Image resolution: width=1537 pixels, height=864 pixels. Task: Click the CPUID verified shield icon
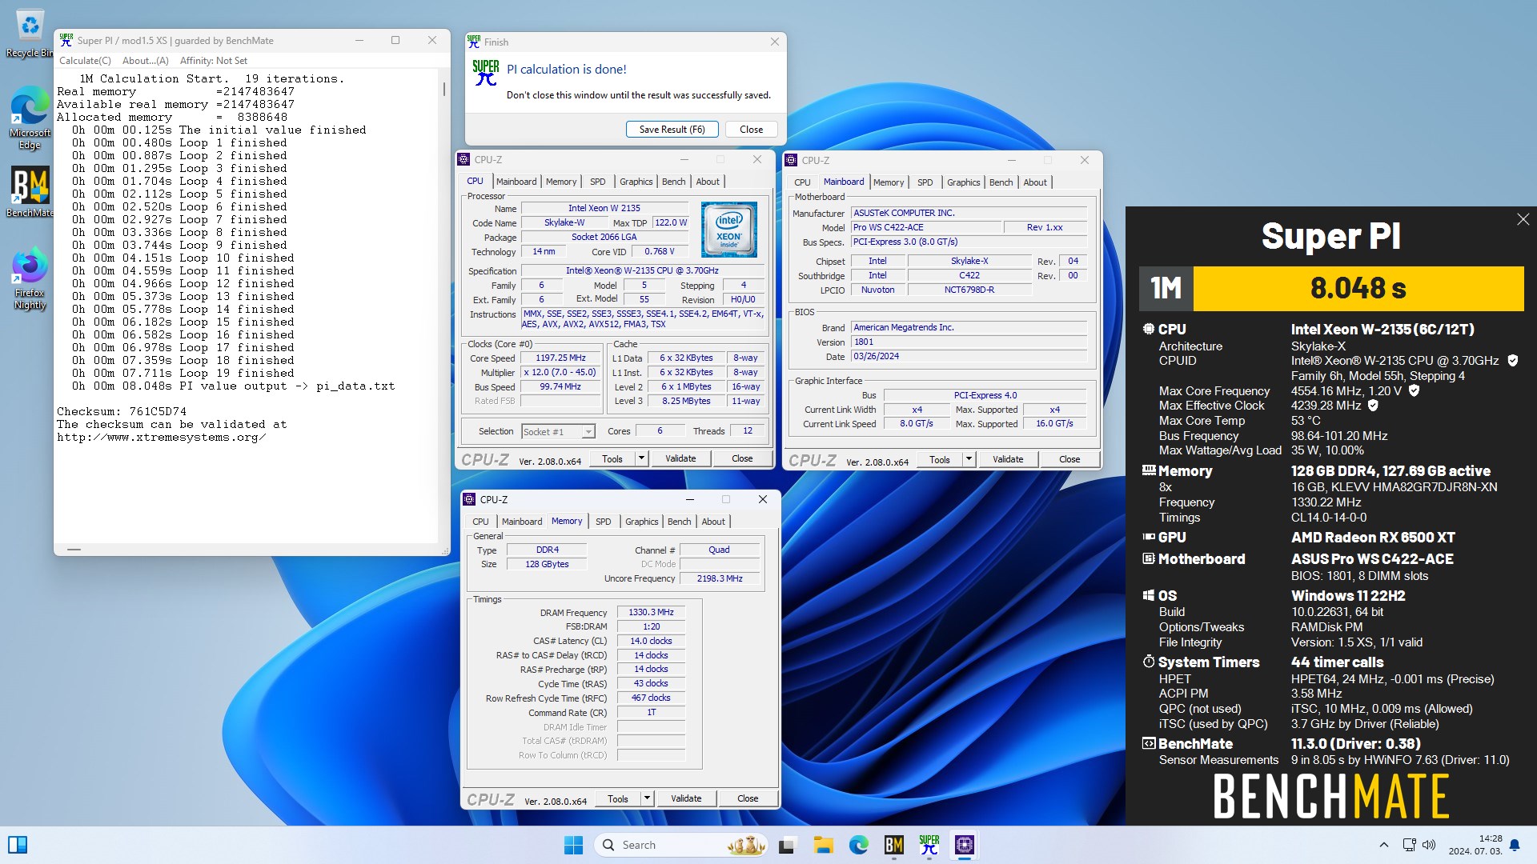click(1513, 361)
